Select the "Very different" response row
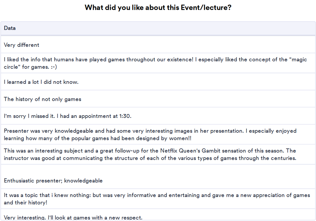Viewport: 316px width, 221px height. [22, 45]
